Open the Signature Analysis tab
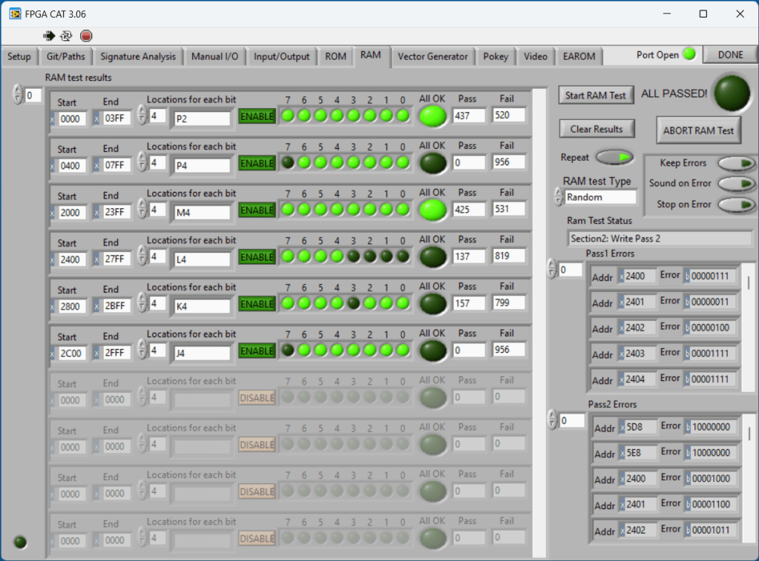This screenshot has width=759, height=561. [x=138, y=56]
